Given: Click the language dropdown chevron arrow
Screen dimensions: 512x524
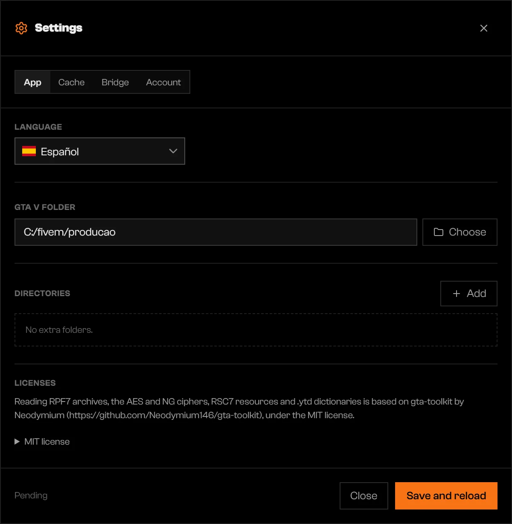Looking at the screenshot, I should click(173, 151).
